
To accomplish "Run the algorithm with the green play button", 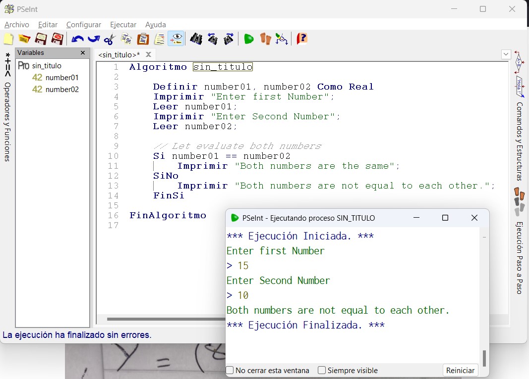I will click(249, 39).
